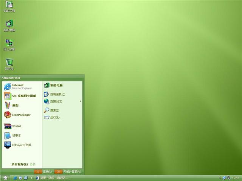Click the KMPlayer monitor icon
Screen dimensions: 242x181
click(8, 145)
